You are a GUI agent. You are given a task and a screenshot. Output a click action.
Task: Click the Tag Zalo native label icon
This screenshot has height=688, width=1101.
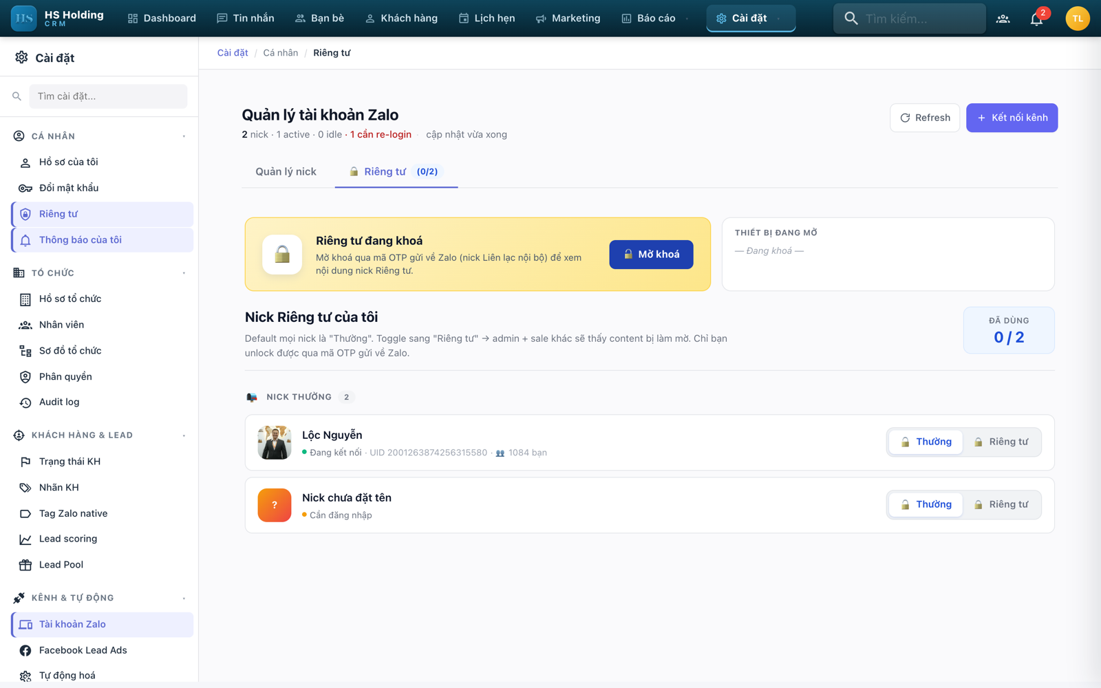[25, 514]
